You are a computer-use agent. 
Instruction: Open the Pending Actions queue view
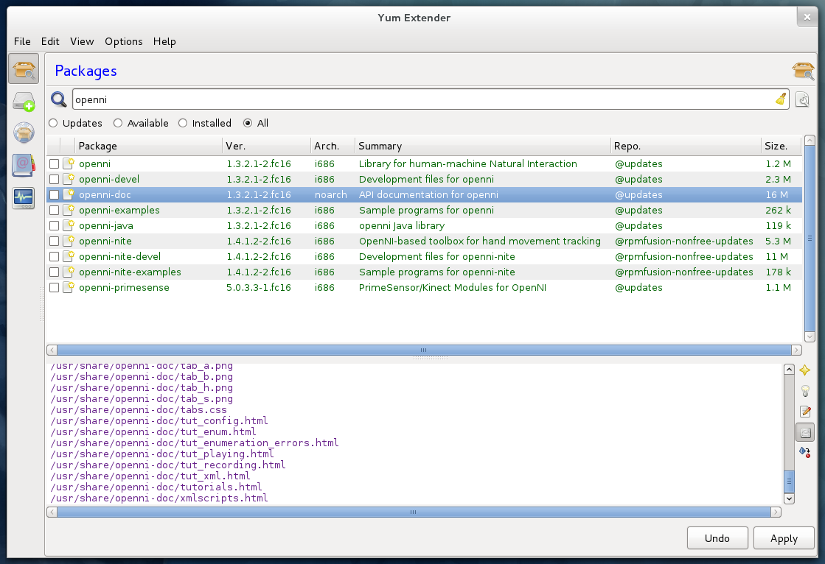pyautogui.click(x=24, y=102)
